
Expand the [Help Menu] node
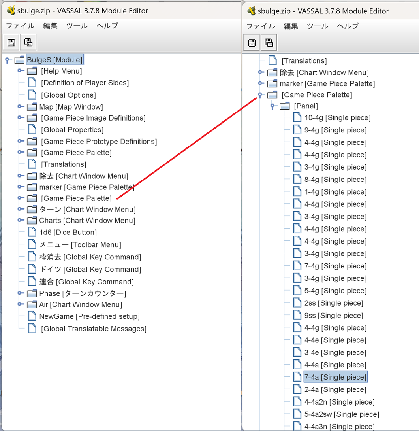(x=20, y=71)
